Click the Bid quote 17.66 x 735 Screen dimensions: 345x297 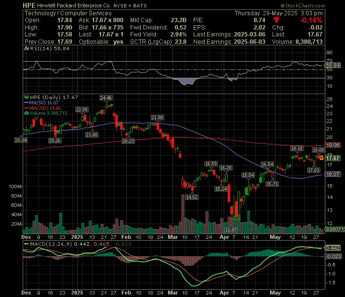point(107,28)
